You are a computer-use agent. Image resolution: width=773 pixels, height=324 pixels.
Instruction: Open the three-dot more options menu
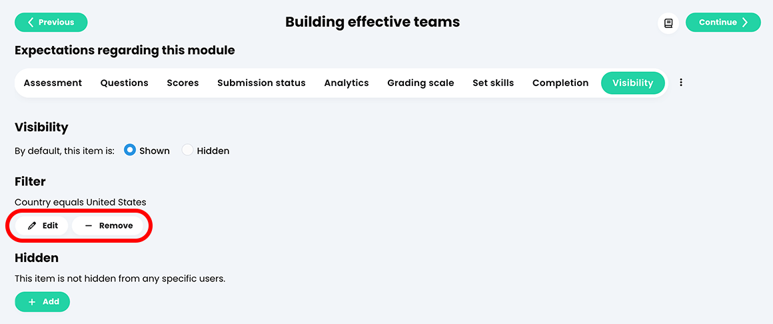[x=681, y=83]
